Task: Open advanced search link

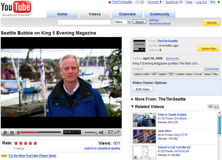Action: click(x=160, y=23)
